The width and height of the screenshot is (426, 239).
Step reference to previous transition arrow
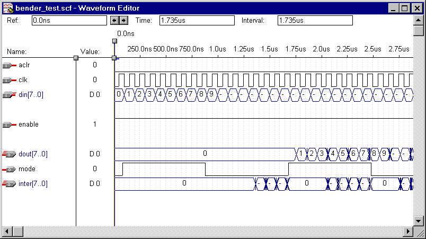click(x=114, y=20)
